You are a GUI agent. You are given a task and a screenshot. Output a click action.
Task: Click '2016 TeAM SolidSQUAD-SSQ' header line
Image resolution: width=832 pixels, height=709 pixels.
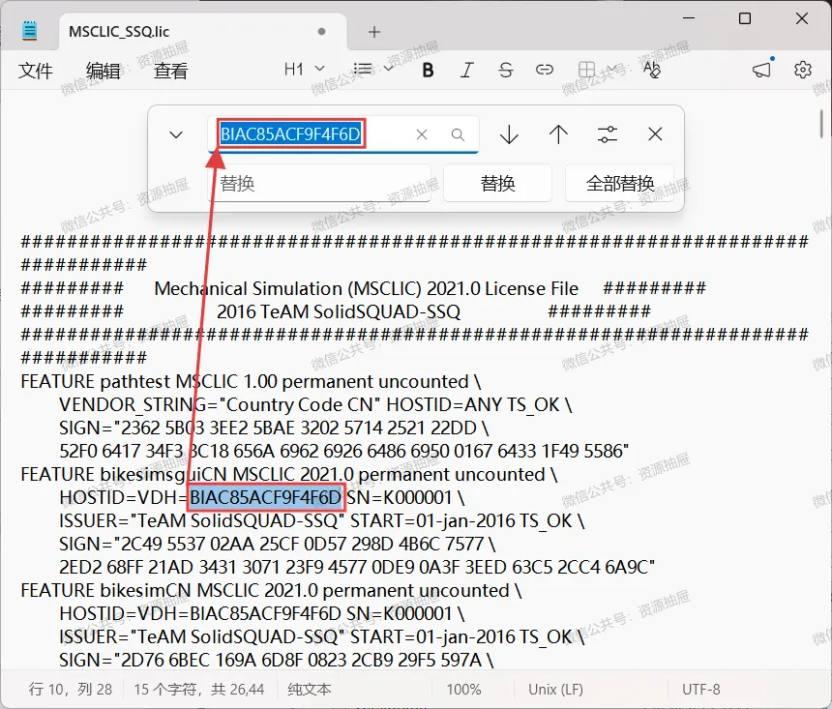click(339, 311)
